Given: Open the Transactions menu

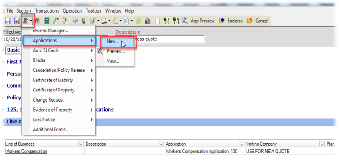Looking at the screenshot, I should tap(47, 11).
